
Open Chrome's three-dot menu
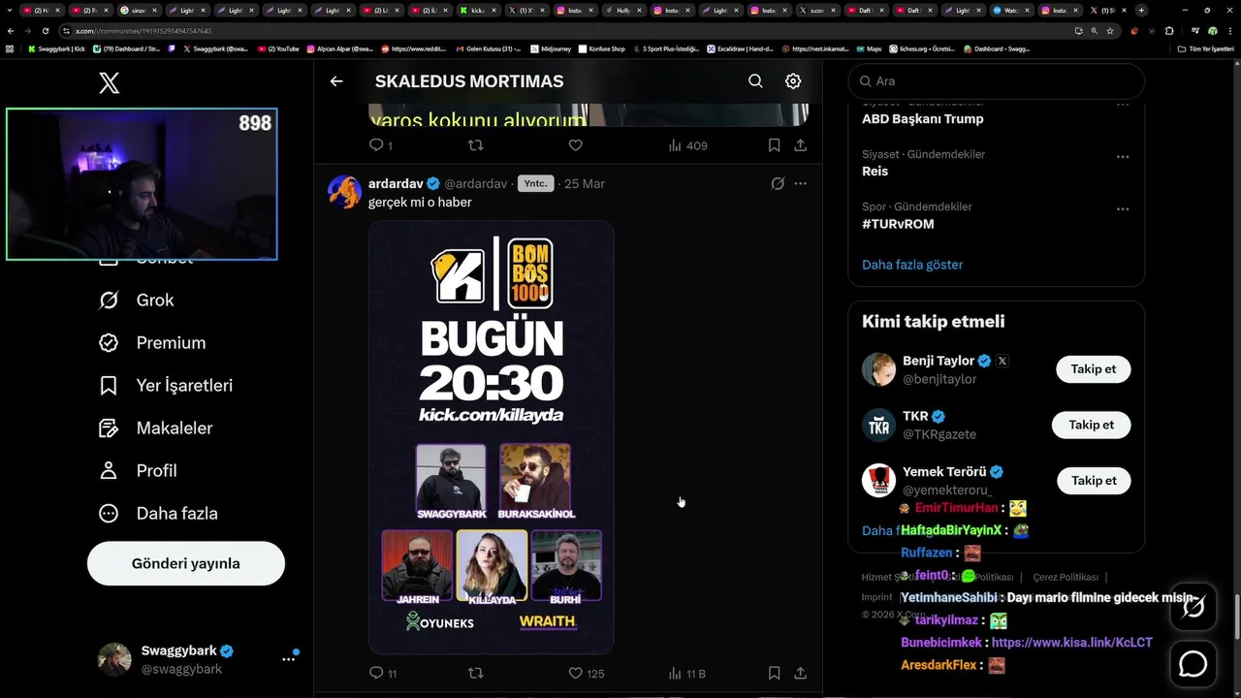coord(1230,31)
